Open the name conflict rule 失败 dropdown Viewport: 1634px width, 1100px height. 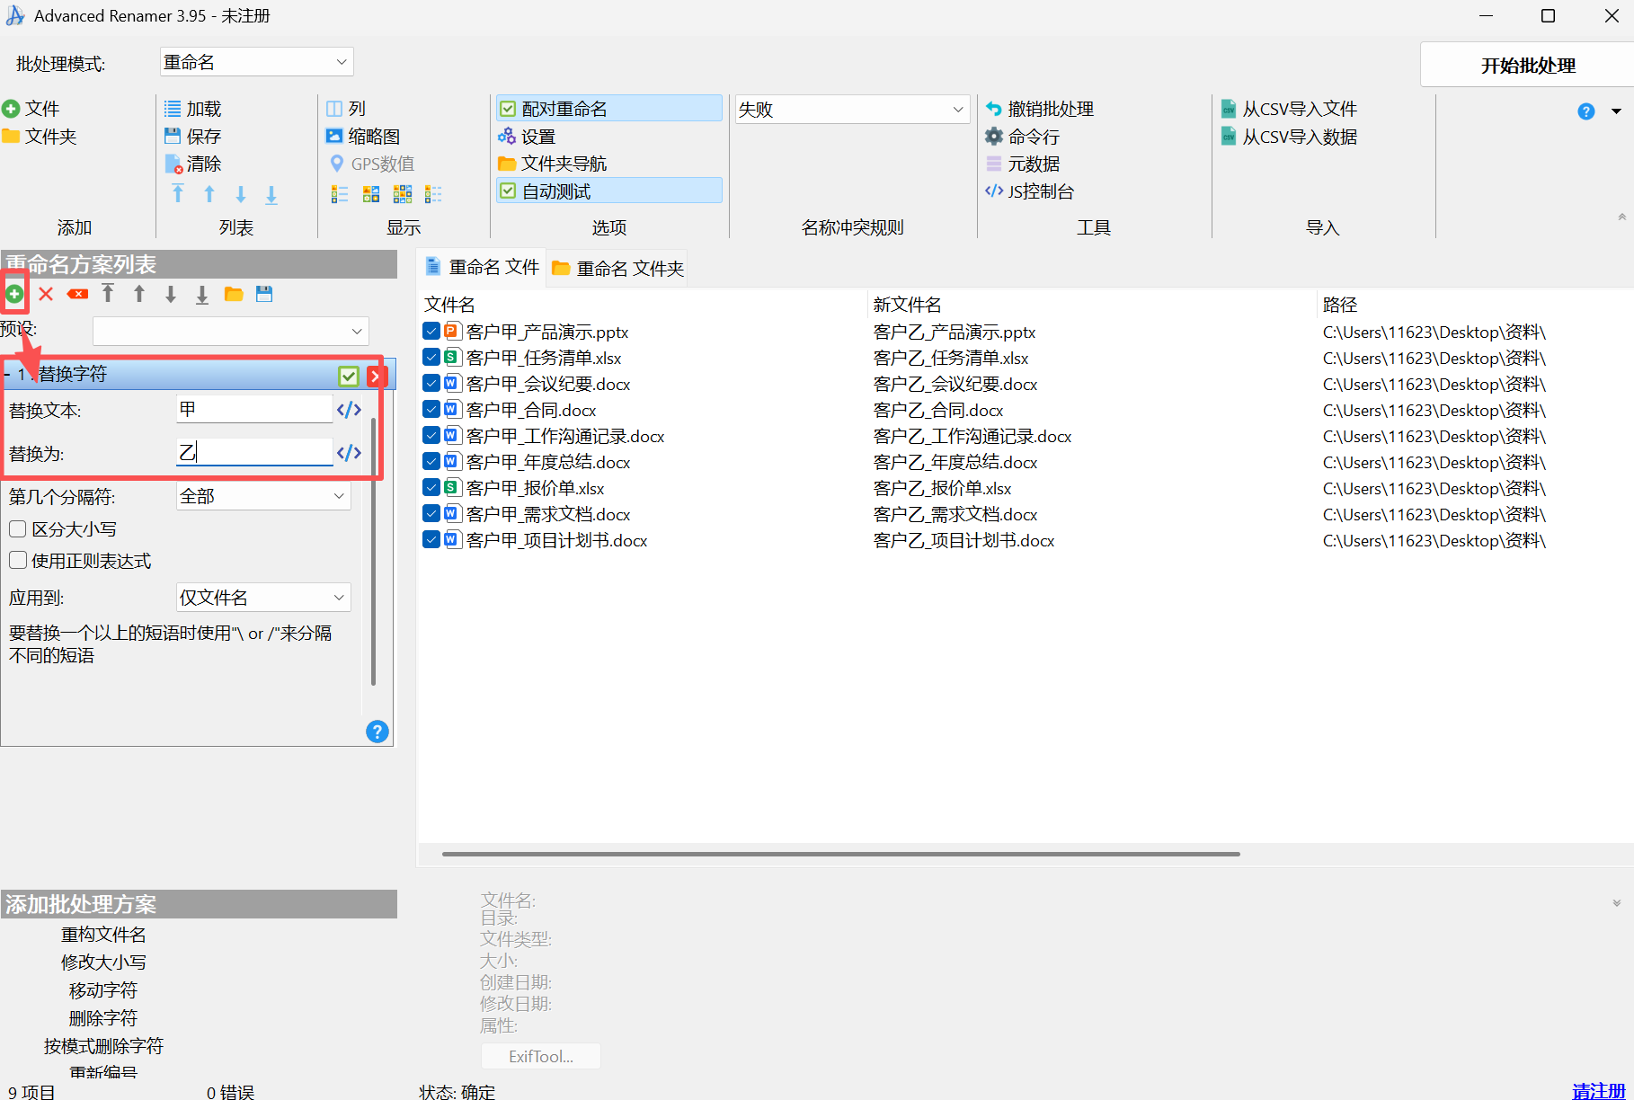coord(851,110)
